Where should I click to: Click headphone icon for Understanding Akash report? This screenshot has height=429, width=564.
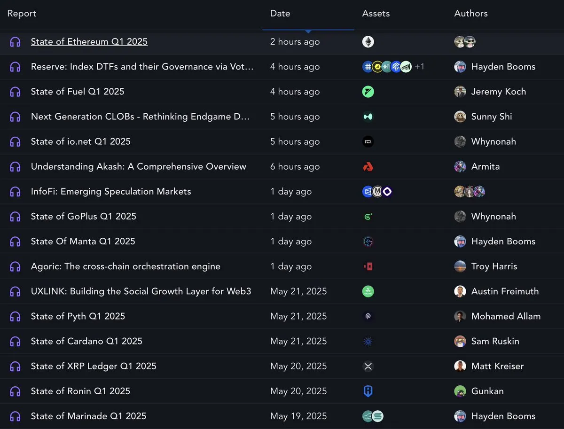[x=15, y=166]
